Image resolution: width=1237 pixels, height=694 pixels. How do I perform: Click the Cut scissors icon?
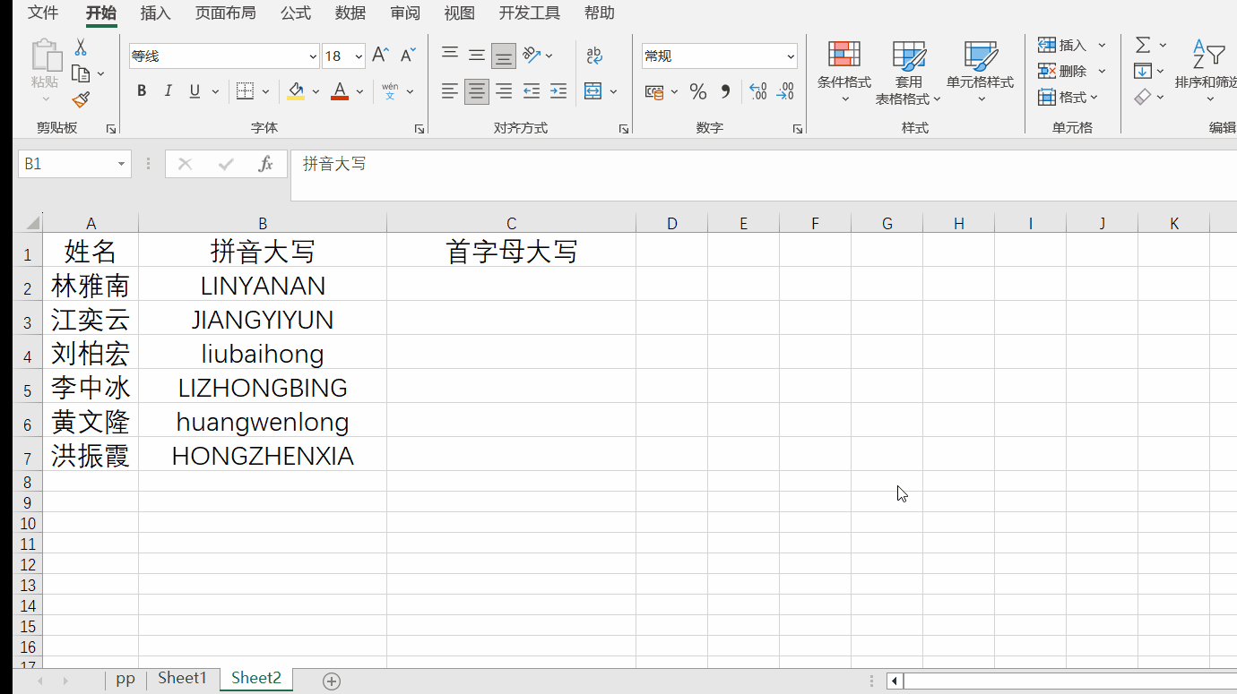click(81, 47)
